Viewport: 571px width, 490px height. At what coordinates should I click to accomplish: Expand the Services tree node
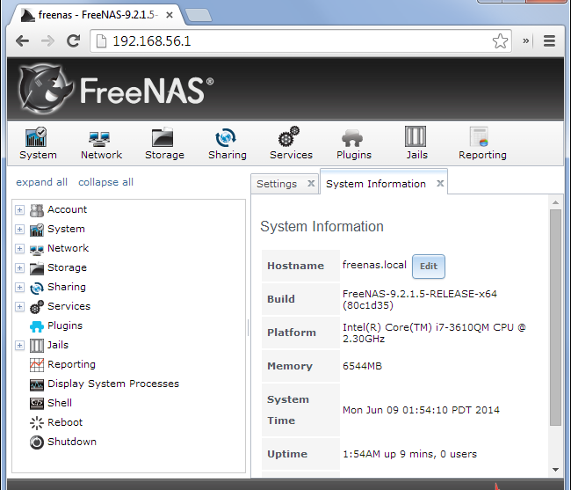tap(19, 307)
